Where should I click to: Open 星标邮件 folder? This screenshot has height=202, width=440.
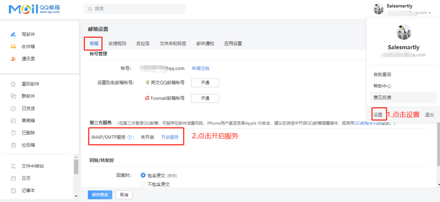(30, 84)
